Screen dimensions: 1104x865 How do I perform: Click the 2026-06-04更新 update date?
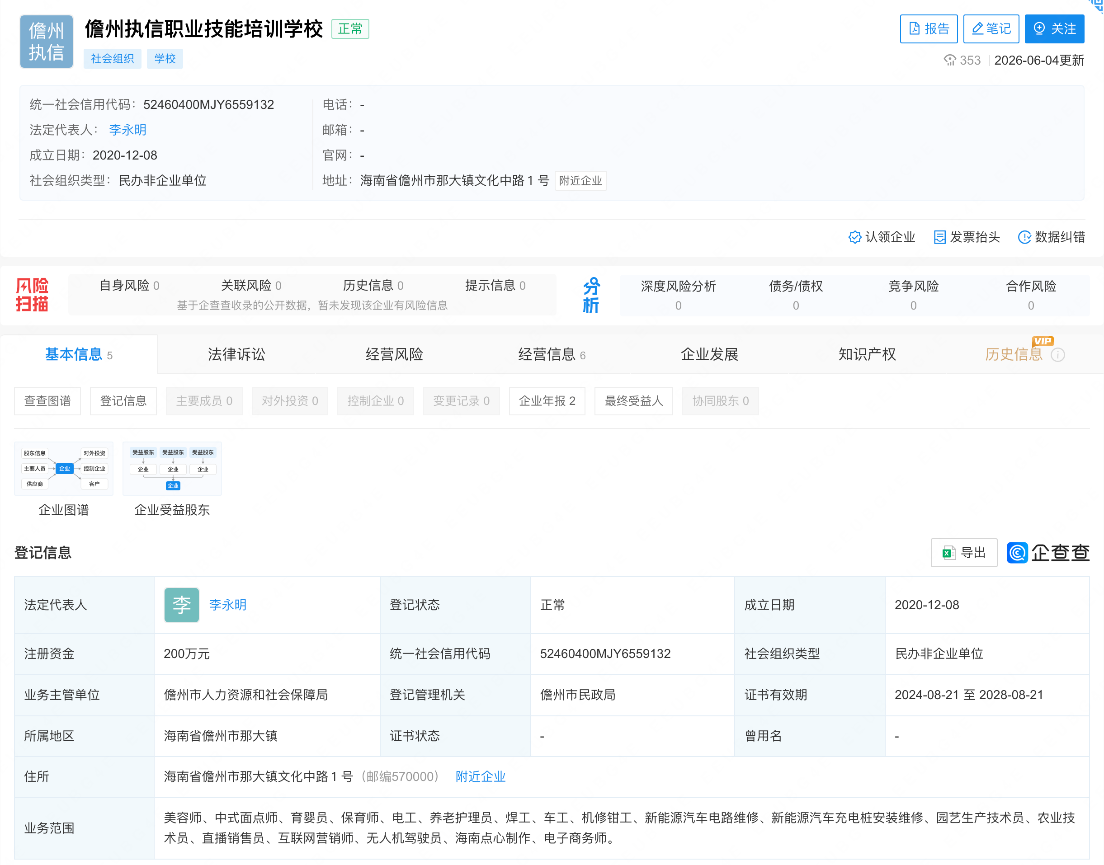1038,60
